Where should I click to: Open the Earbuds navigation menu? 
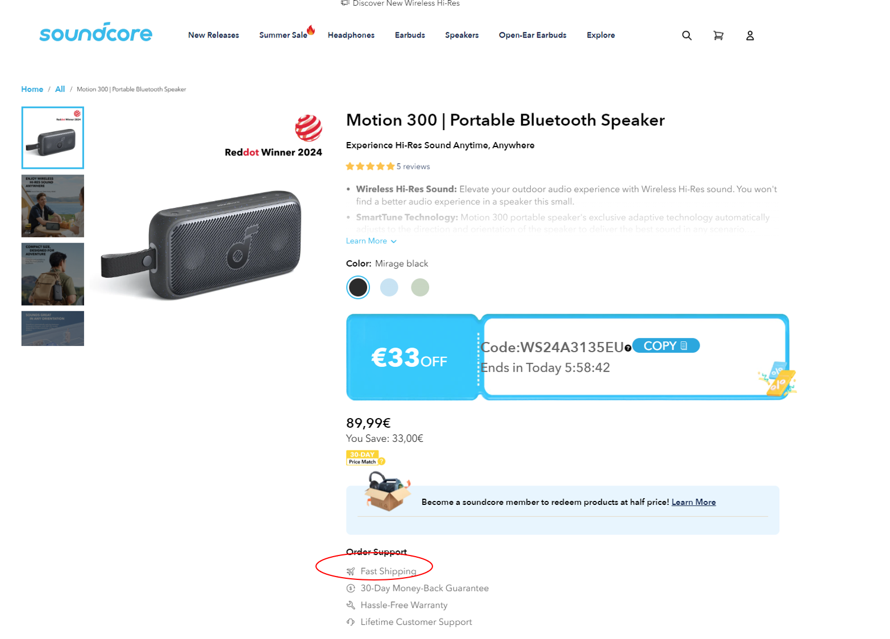410,35
